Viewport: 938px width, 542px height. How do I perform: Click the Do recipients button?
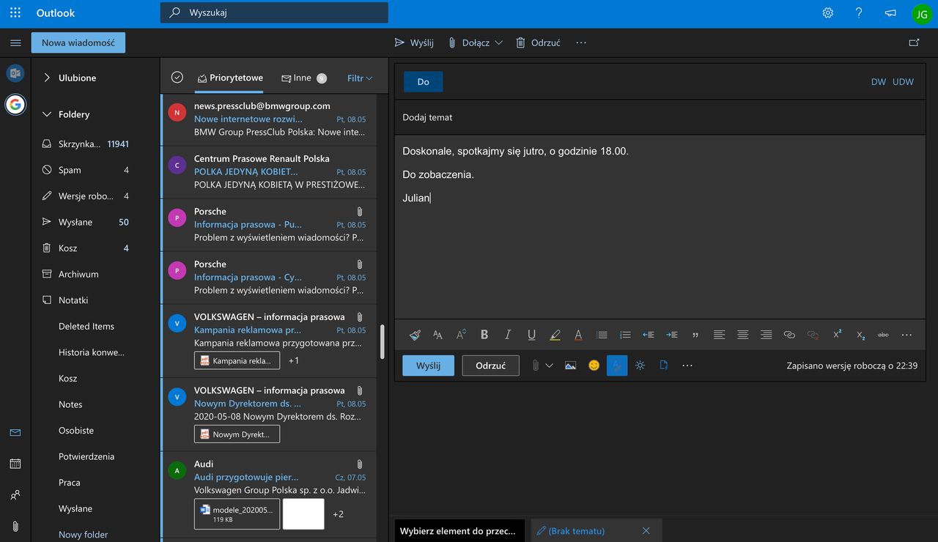tap(423, 81)
